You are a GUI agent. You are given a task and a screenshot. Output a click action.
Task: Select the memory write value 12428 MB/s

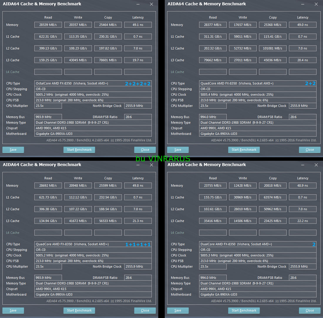[243, 185]
